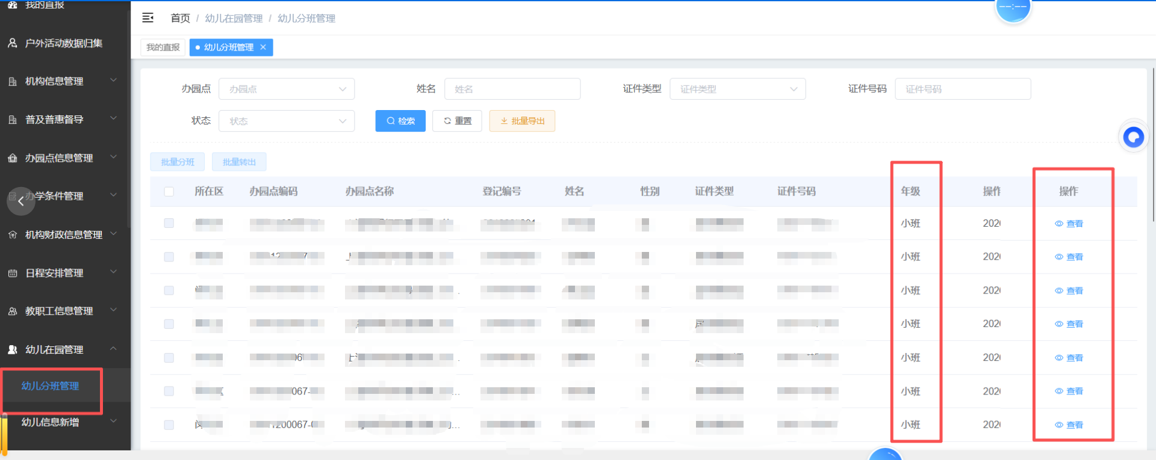Click the blue timer bubble at top
Image resolution: width=1156 pixels, height=460 pixels.
(1013, 8)
